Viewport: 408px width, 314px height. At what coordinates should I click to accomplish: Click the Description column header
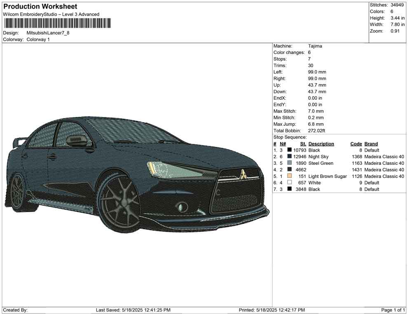coord(321,144)
